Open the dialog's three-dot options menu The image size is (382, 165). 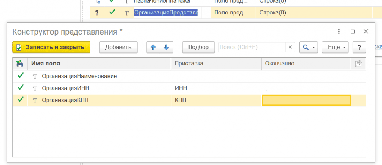(339, 32)
